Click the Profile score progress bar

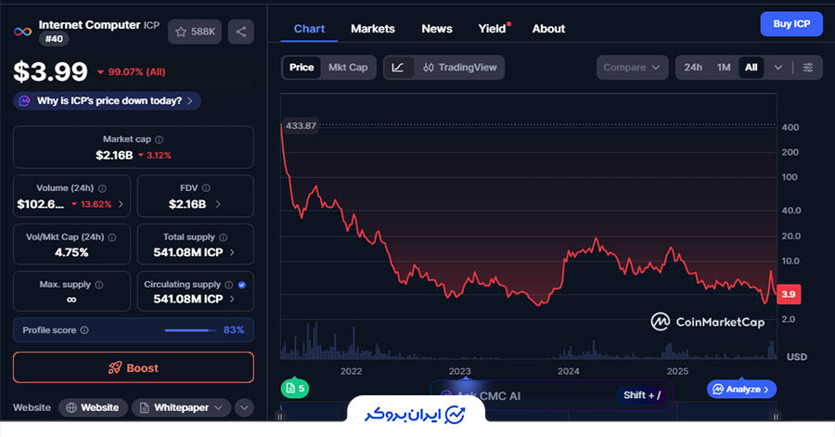pyautogui.click(x=190, y=330)
